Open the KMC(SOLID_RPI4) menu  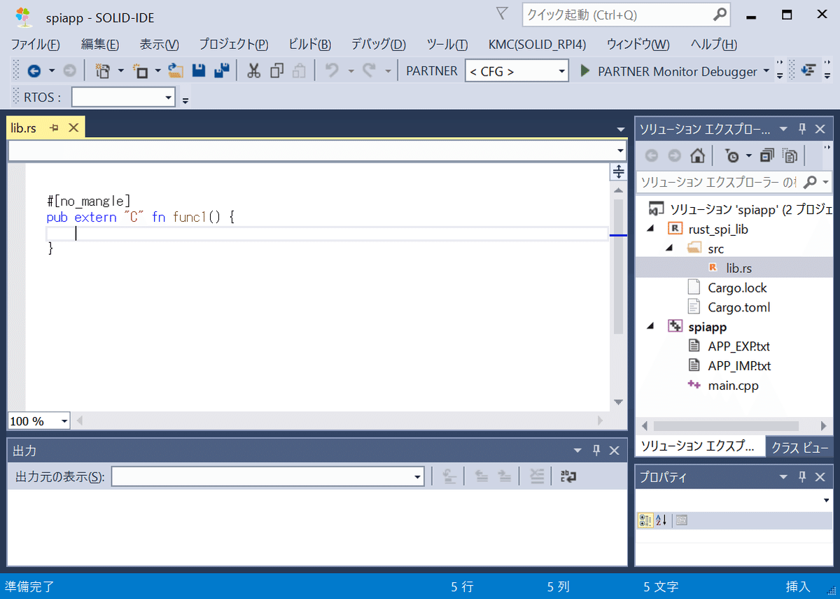[x=537, y=44]
